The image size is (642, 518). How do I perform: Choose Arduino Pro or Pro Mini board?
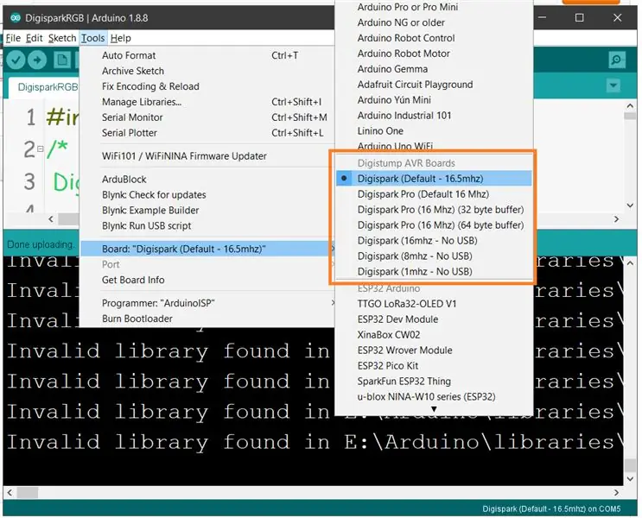click(x=434, y=7)
